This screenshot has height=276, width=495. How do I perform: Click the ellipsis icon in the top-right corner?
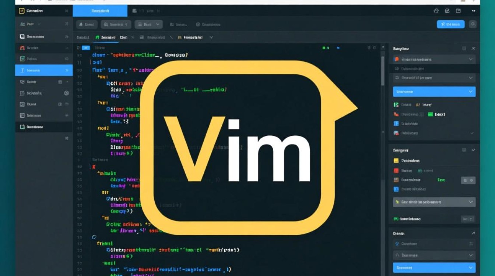pos(473,11)
